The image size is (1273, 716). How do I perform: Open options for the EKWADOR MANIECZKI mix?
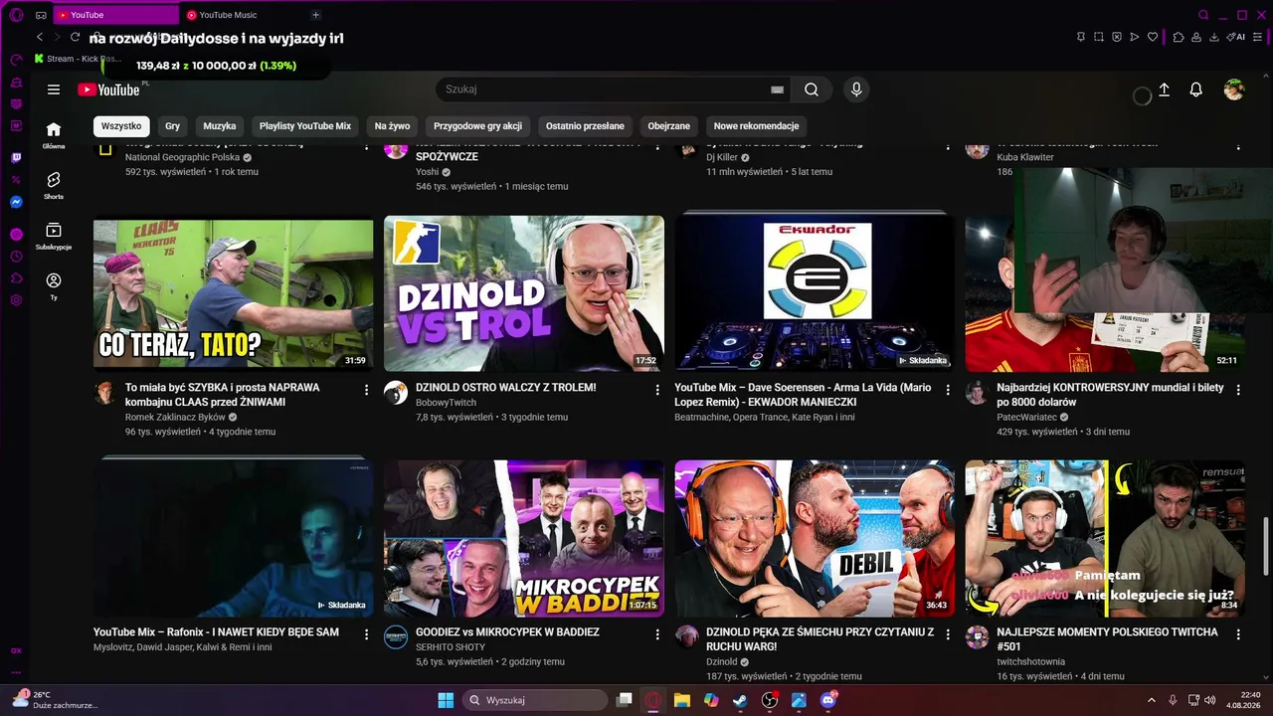point(948,390)
